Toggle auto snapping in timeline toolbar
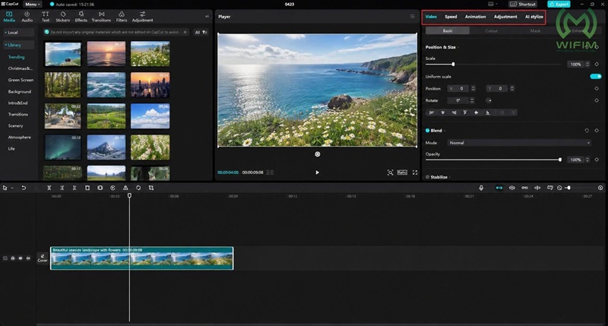 511,188
